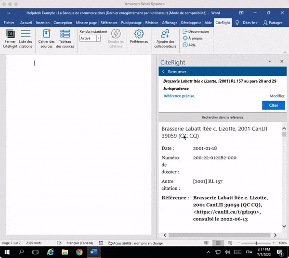Click zoom in plus button

coord(274,243)
